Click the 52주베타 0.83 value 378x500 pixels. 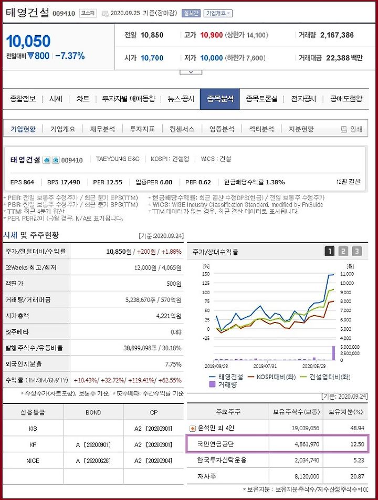point(176,332)
